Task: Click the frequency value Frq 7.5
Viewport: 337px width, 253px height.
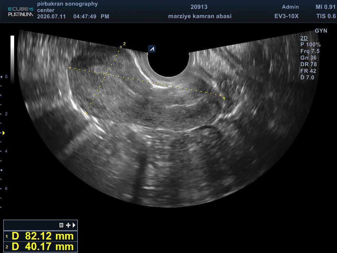Action: (x=310, y=51)
